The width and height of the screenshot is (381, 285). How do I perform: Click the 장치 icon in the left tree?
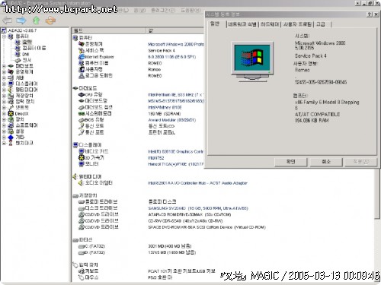click(x=11, y=119)
